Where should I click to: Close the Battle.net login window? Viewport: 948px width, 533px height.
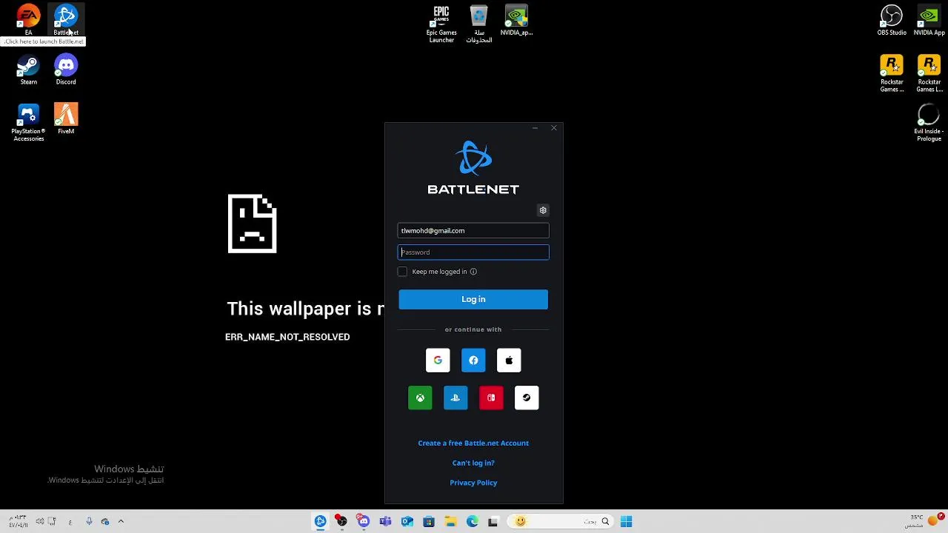554,128
